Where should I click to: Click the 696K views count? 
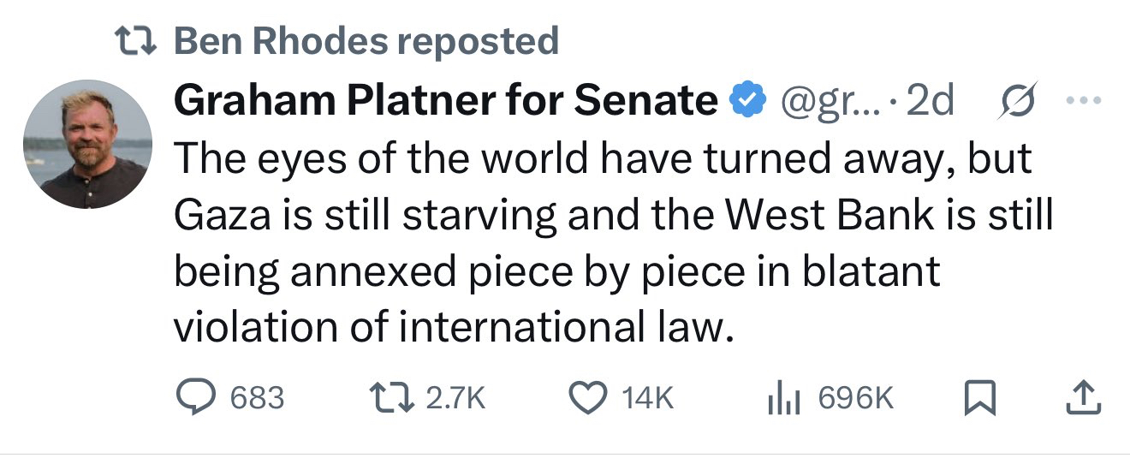point(856,398)
